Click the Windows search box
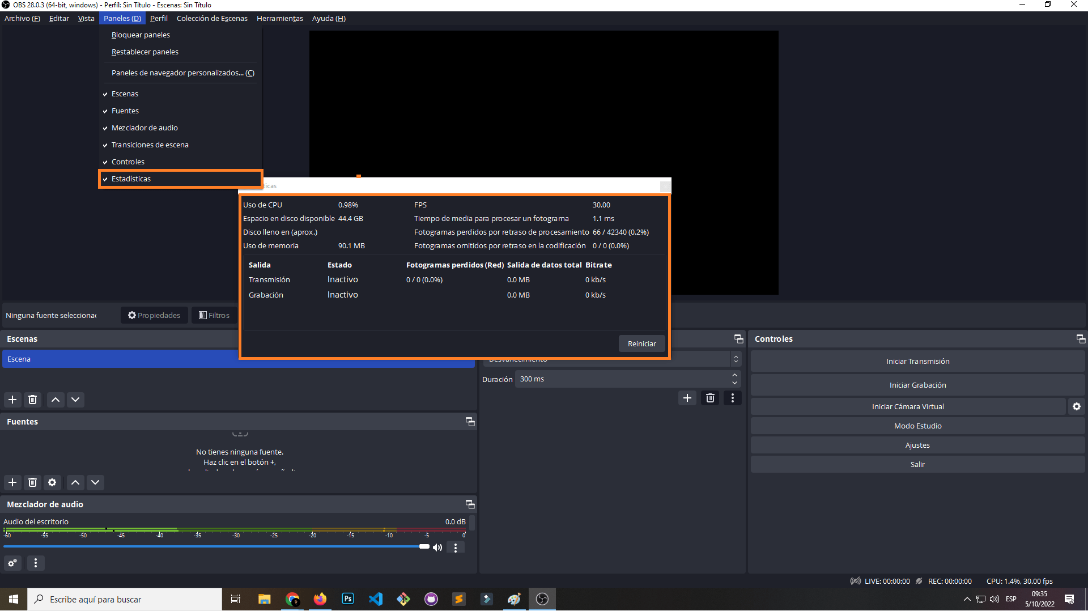Viewport: 1088px width, 611px height. click(x=125, y=599)
